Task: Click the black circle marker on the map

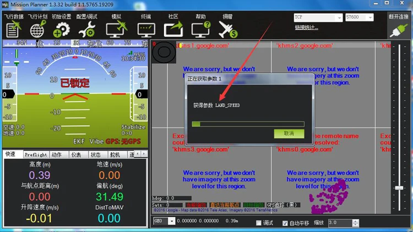Action: (164, 52)
